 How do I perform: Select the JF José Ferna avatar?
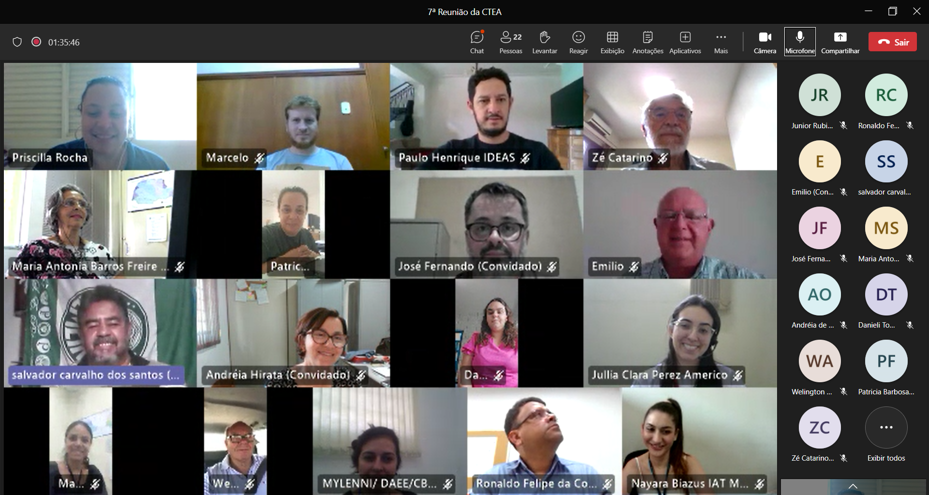pos(820,228)
